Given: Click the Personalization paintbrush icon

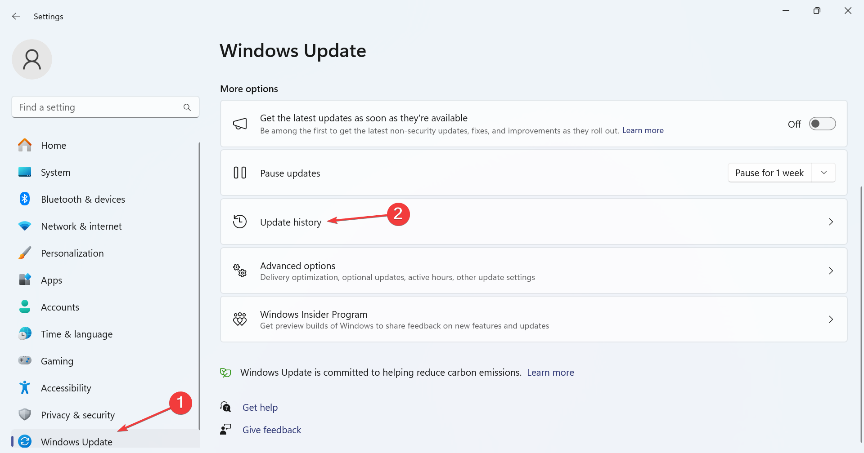Looking at the screenshot, I should [x=25, y=253].
